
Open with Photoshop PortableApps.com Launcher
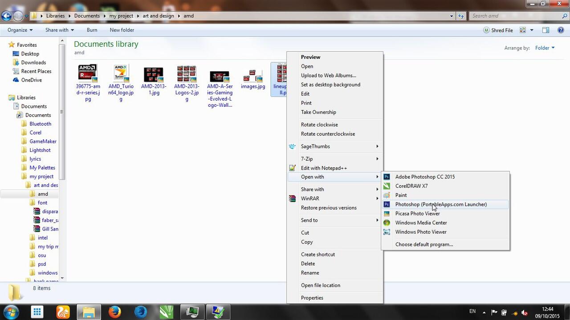pos(445,204)
